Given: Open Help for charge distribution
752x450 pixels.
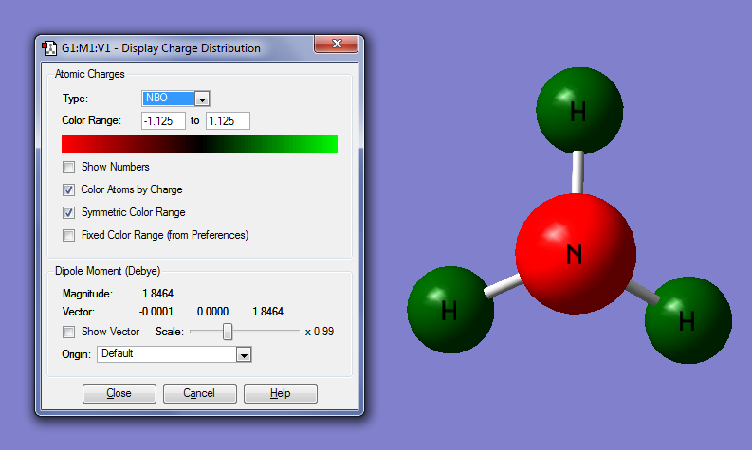Looking at the screenshot, I should pyautogui.click(x=280, y=393).
